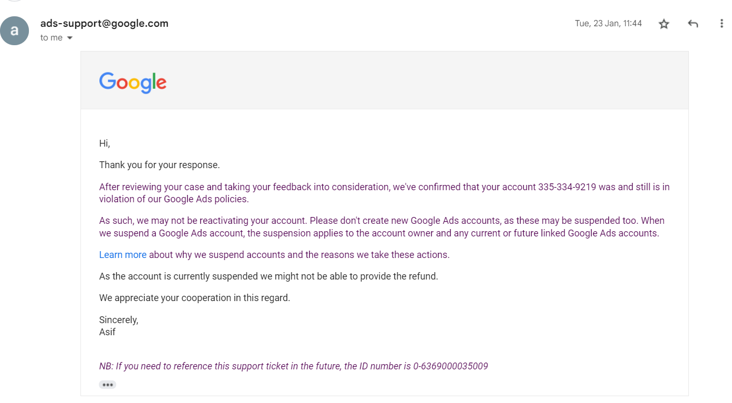
Task: Click the word "Sincerely,"
Action: [119, 319]
